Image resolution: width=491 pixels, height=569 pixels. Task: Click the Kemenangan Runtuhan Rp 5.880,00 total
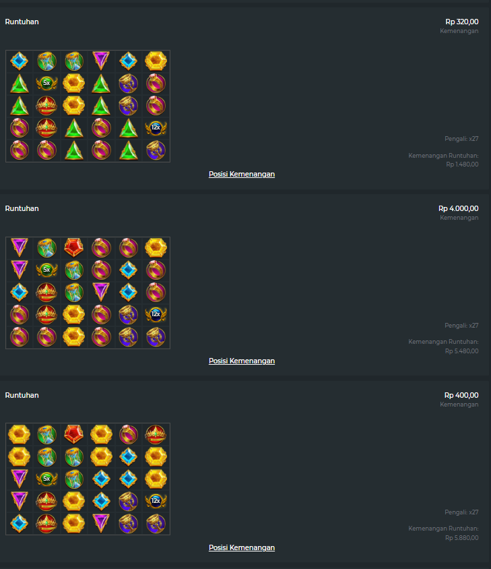click(x=461, y=538)
